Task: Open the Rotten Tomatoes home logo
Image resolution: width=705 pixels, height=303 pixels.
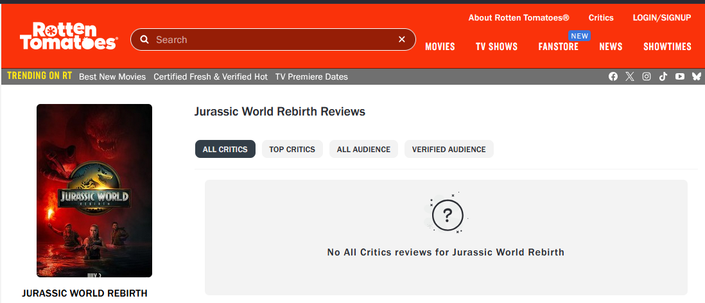Action: 69,36
